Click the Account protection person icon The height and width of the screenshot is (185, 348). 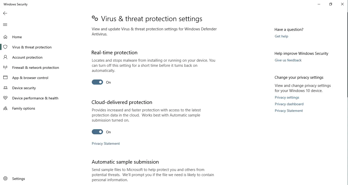[x=5, y=57]
